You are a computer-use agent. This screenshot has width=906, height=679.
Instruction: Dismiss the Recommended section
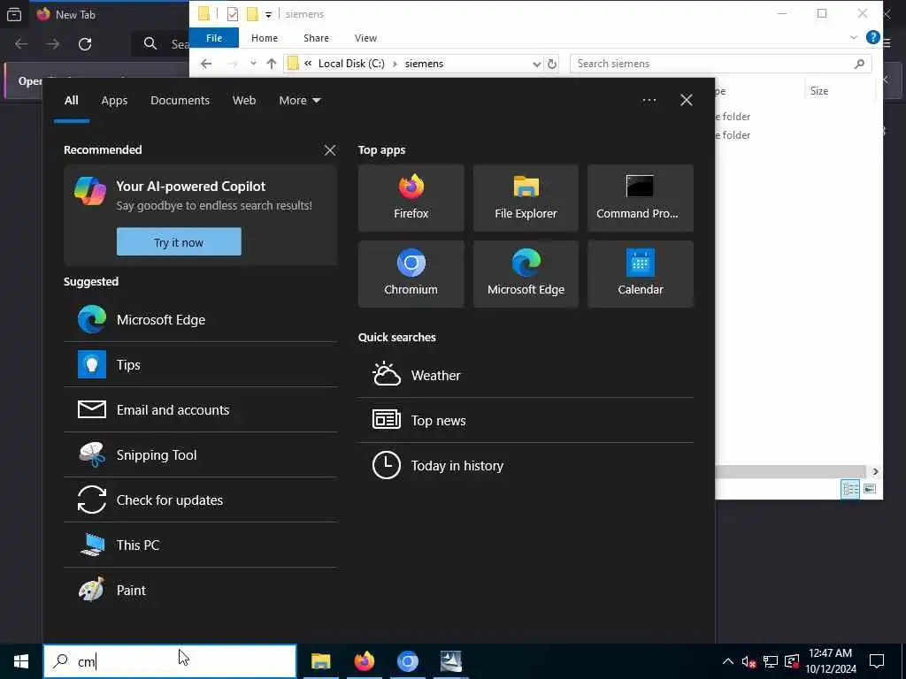point(329,150)
